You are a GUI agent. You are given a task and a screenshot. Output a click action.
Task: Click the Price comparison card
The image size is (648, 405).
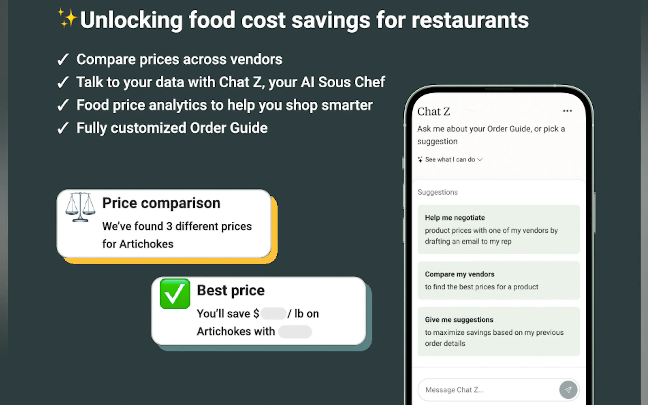[164, 223]
